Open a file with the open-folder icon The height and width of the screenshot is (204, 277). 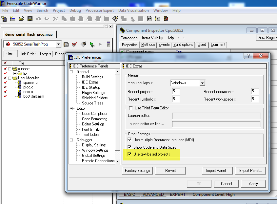point(21,19)
